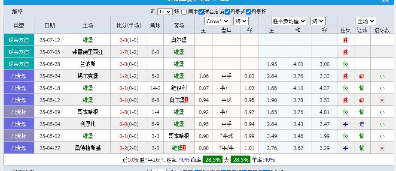Click corner count 8-9
The height and width of the screenshot is (171, 396).
155,124
